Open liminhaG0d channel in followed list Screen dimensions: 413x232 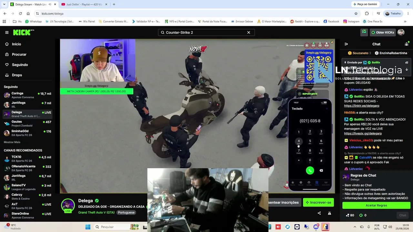point(27,133)
